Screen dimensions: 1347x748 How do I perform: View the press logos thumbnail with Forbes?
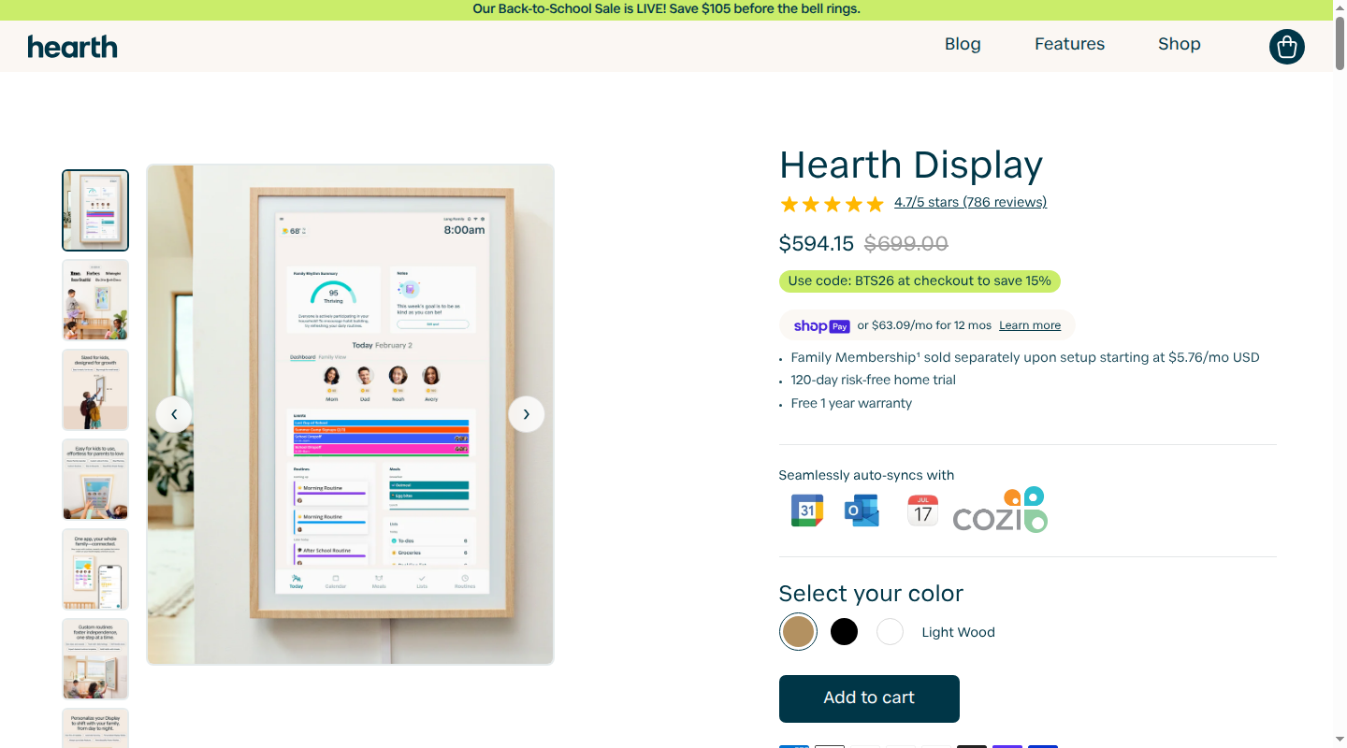[x=95, y=300]
